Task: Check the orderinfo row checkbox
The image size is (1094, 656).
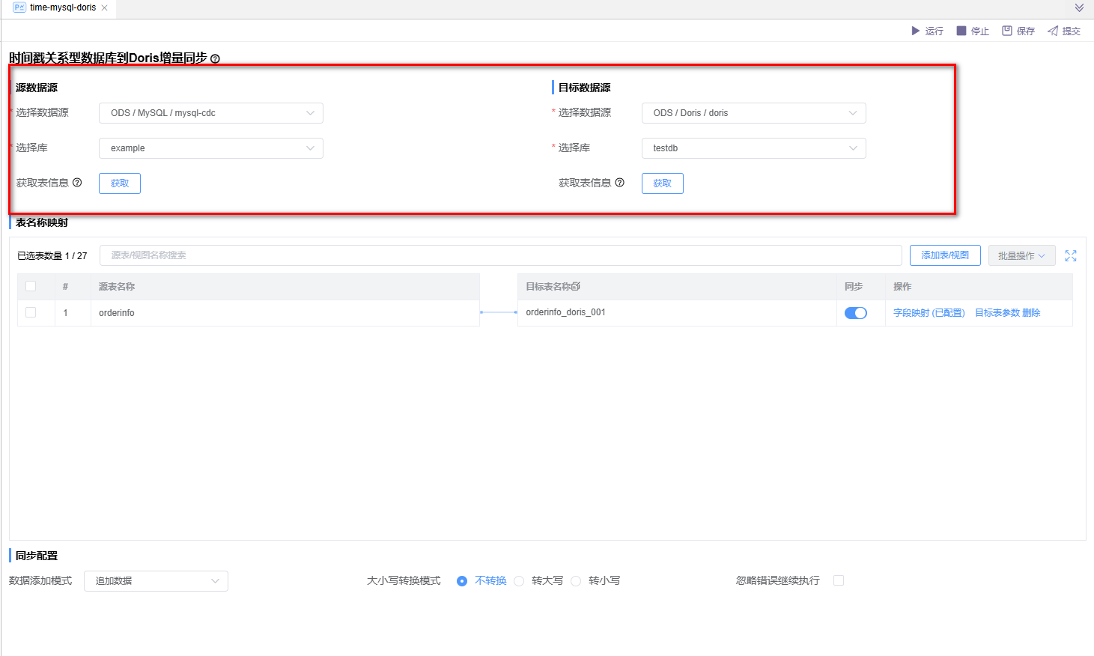Action: click(31, 312)
